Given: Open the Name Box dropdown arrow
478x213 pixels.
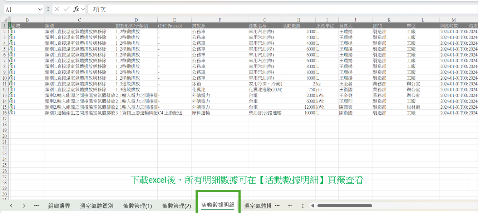Looking at the screenshot, I should pos(41,10).
